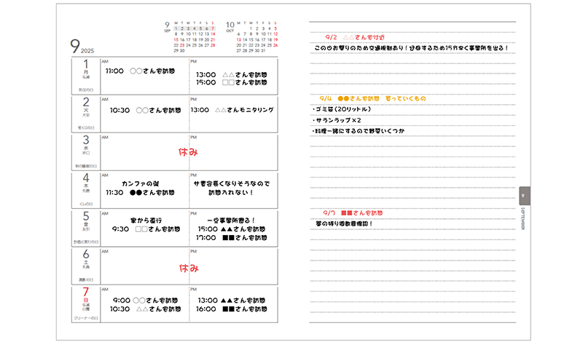Click the 11:30 ●●さん visit on day 4
583x342 pixels.
(140, 193)
